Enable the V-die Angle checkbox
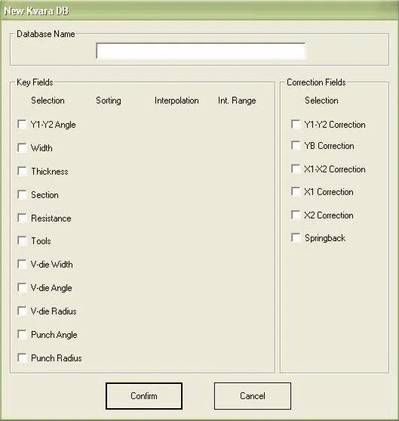 pos(22,287)
